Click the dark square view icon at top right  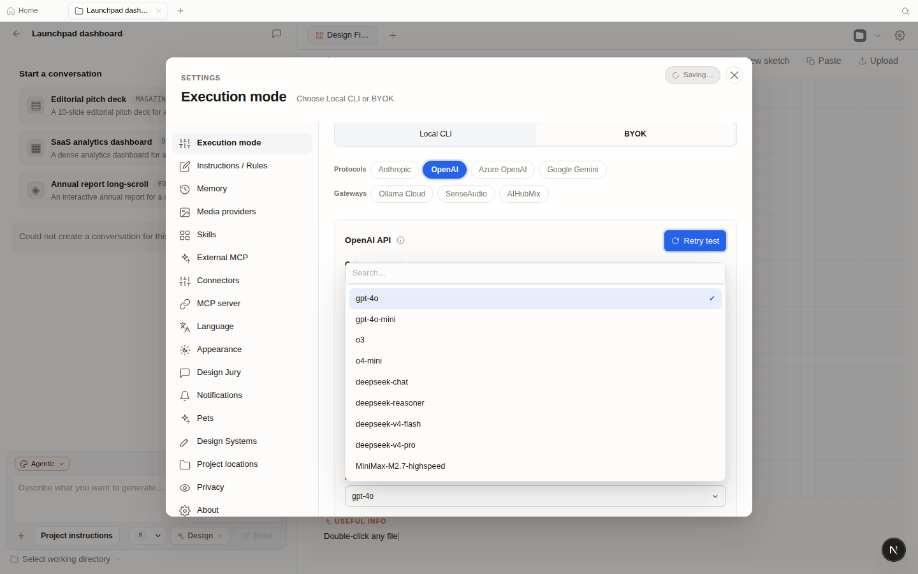860,36
